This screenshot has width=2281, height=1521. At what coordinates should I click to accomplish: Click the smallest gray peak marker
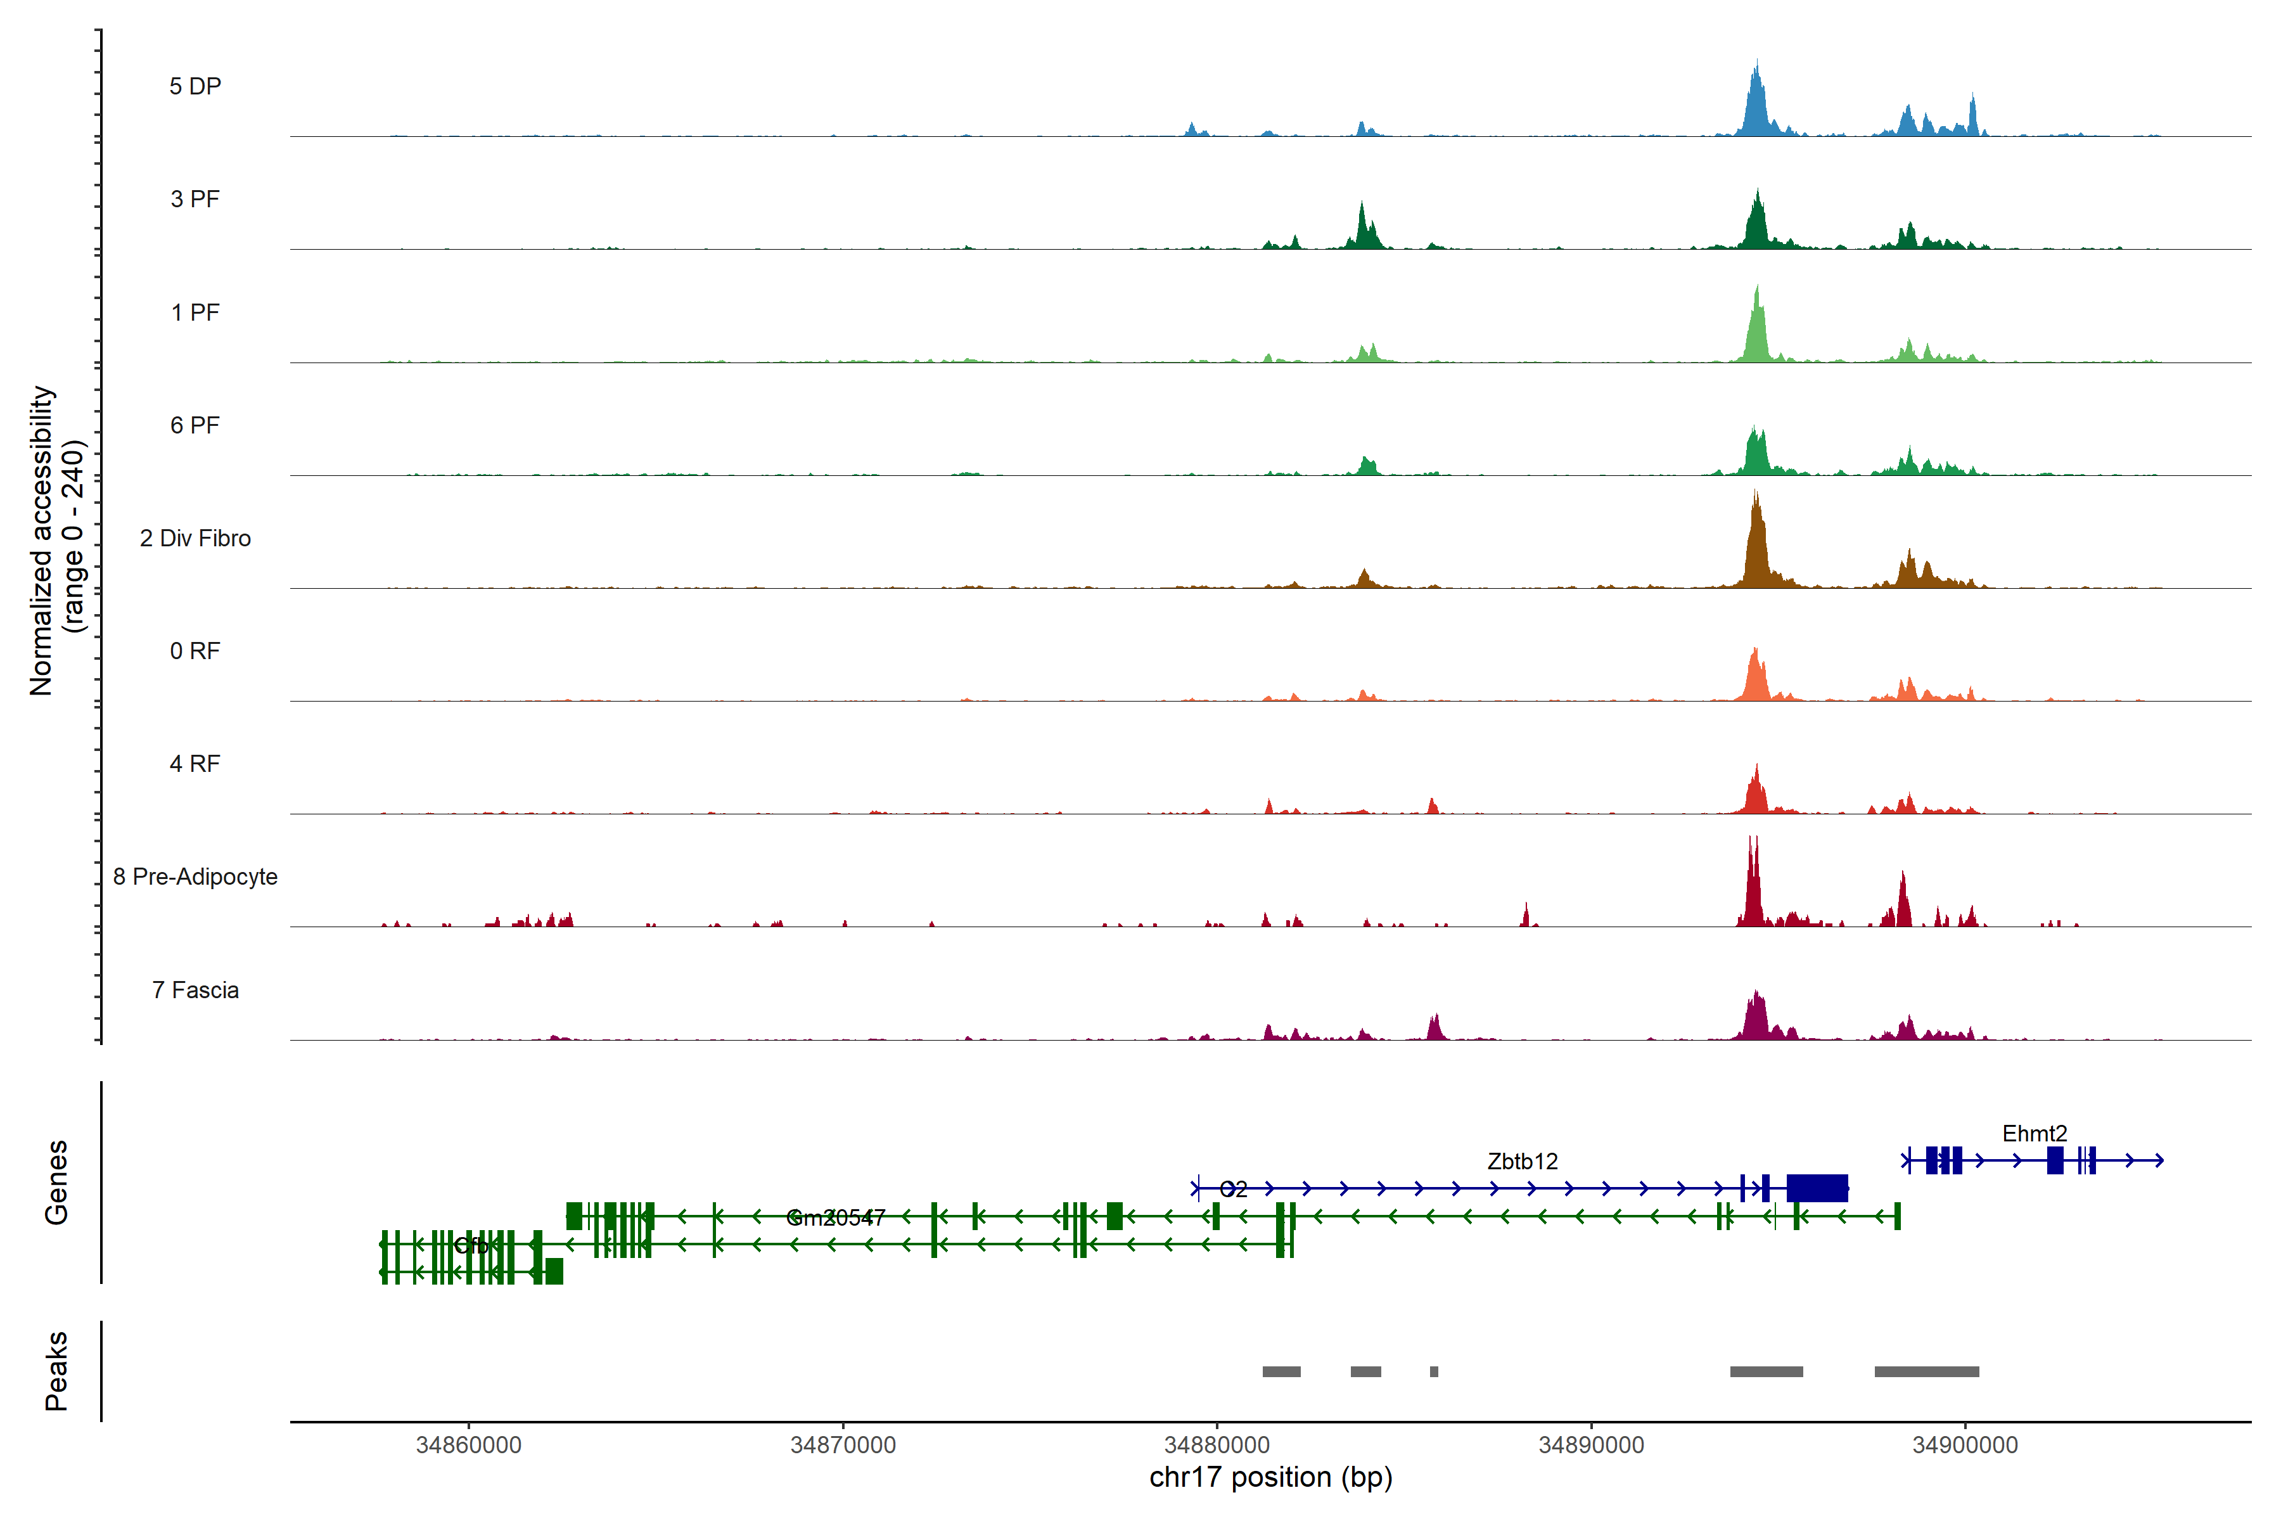[1433, 1371]
